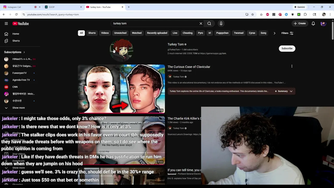This screenshot has height=188, width=334.
Task: Click the Home icon in the sidebar
Action: point(6,34)
